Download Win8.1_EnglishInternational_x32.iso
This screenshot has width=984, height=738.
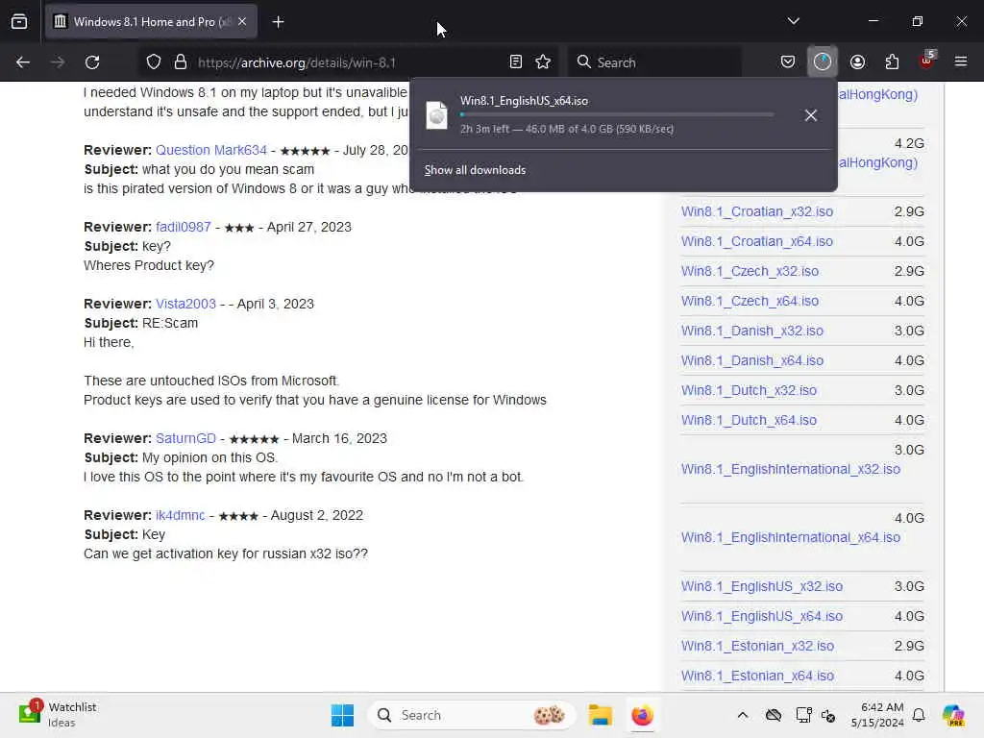tap(791, 469)
